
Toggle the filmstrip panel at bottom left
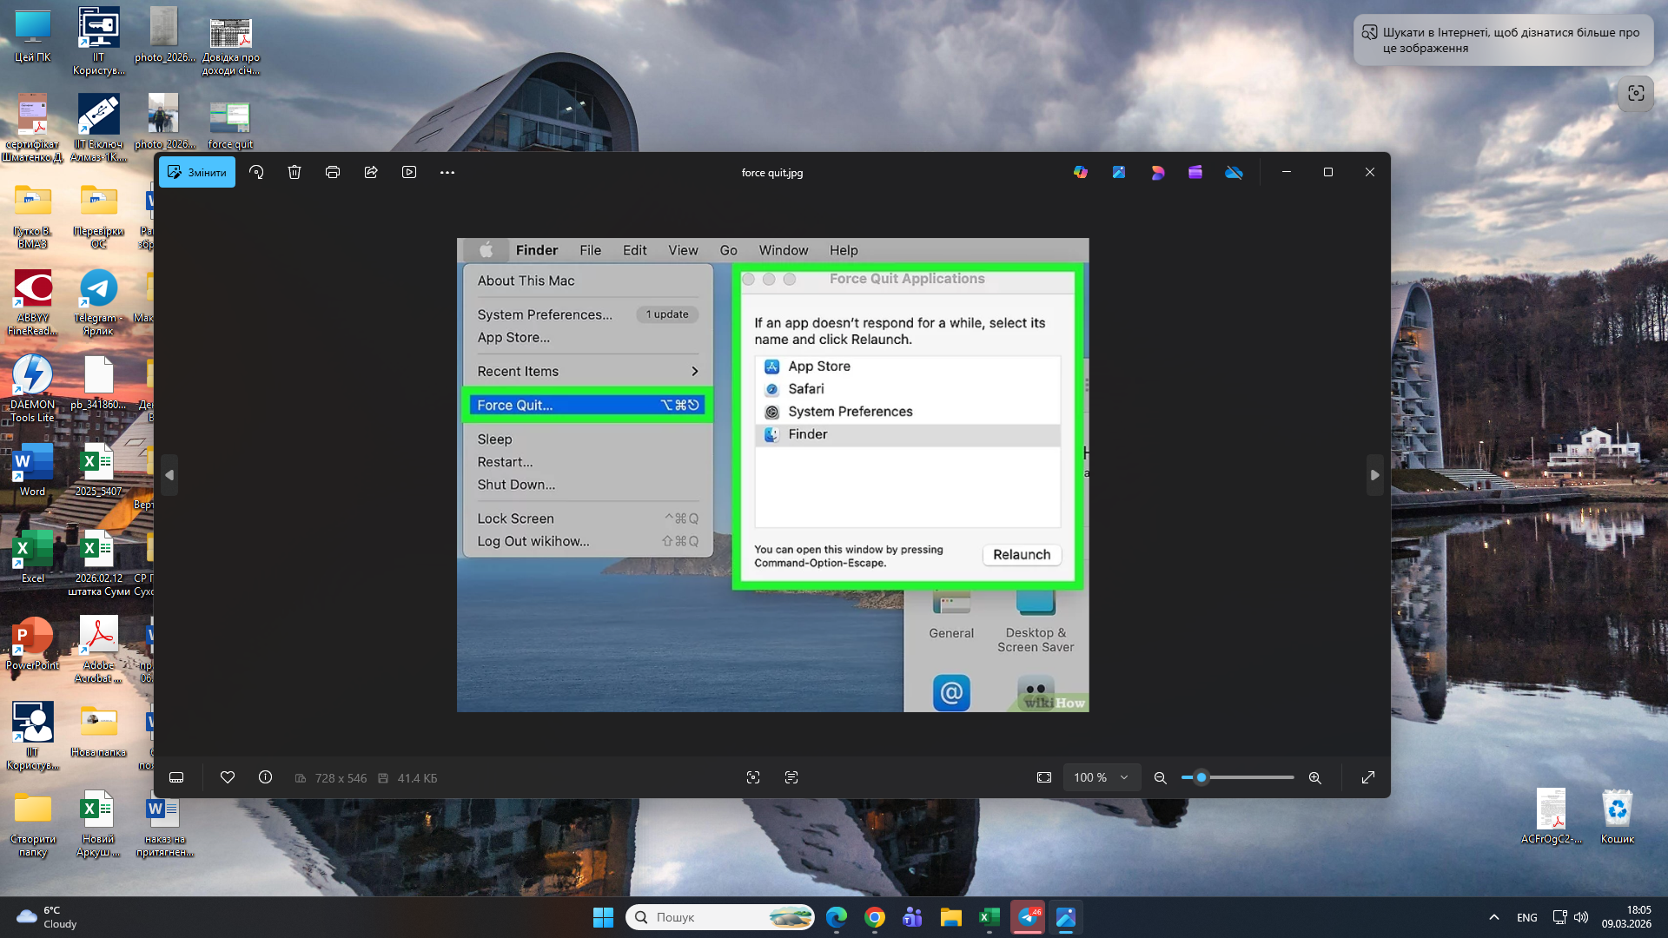[176, 777]
